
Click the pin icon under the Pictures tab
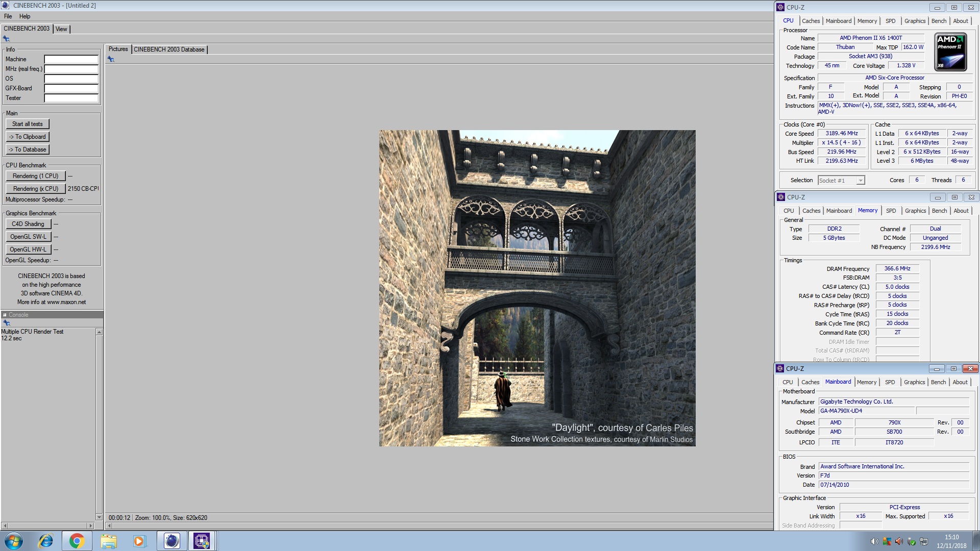[x=111, y=59]
